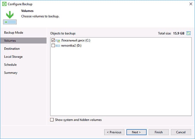The image size is (195, 139).
Task: Click the Finish button
Action: (x=159, y=132)
